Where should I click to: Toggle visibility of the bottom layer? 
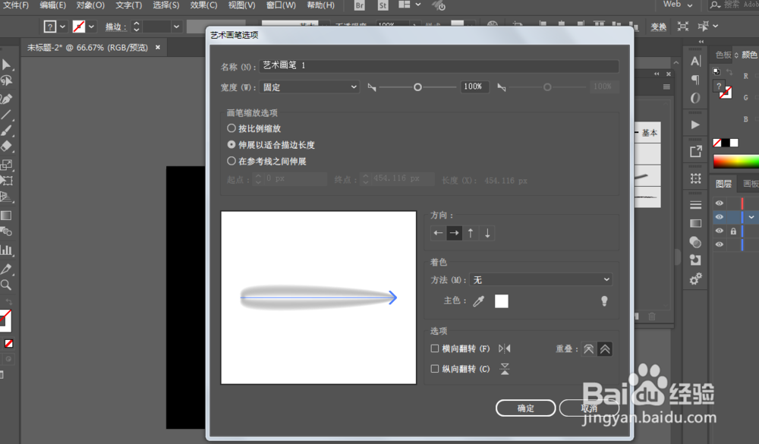tap(720, 244)
